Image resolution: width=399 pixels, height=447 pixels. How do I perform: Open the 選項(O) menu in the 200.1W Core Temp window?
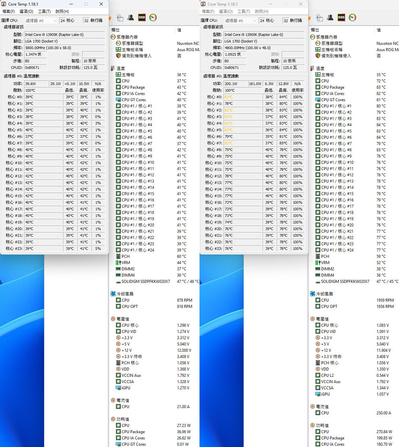(226, 11)
